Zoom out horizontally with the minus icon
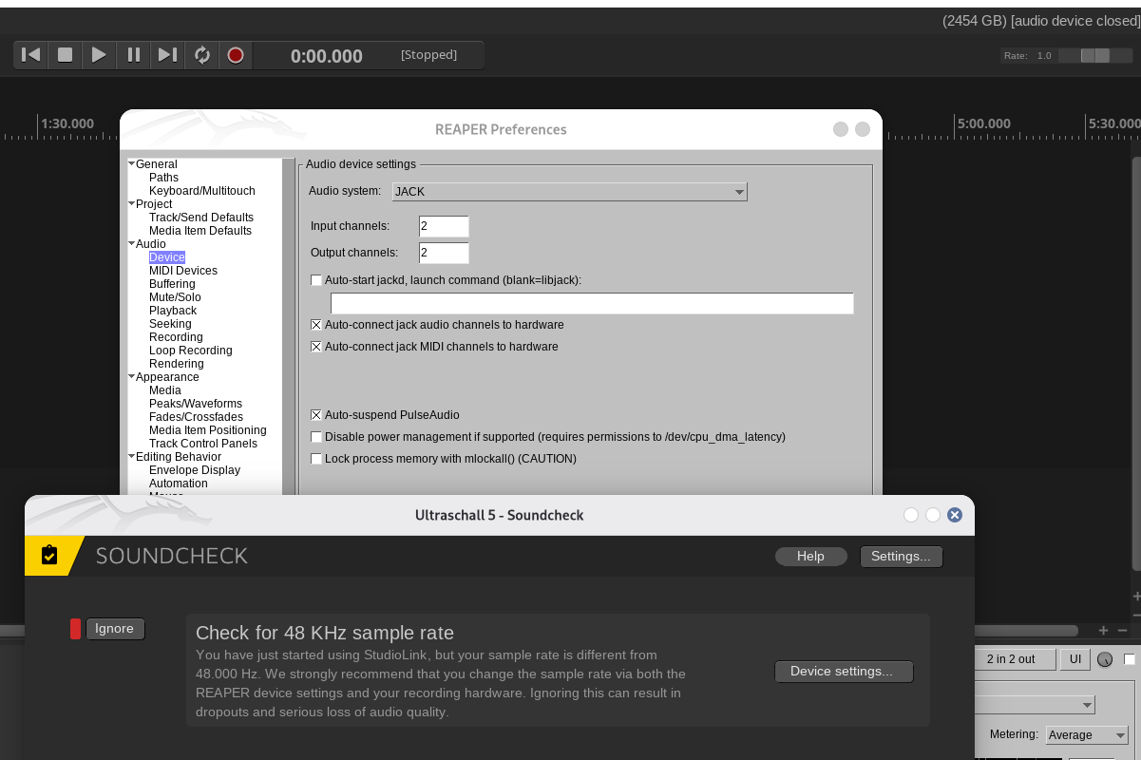1141x760 pixels. click(1122, 630)
